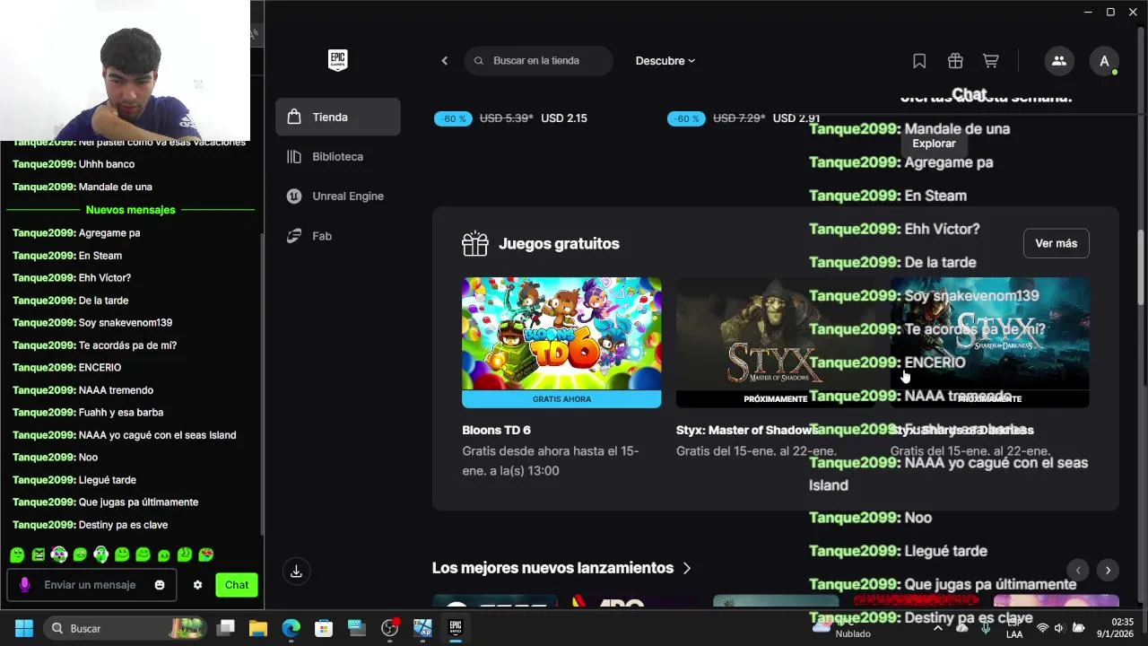Open OBS Studio from taskbar
1148x646 pixels.
[389, 628]
